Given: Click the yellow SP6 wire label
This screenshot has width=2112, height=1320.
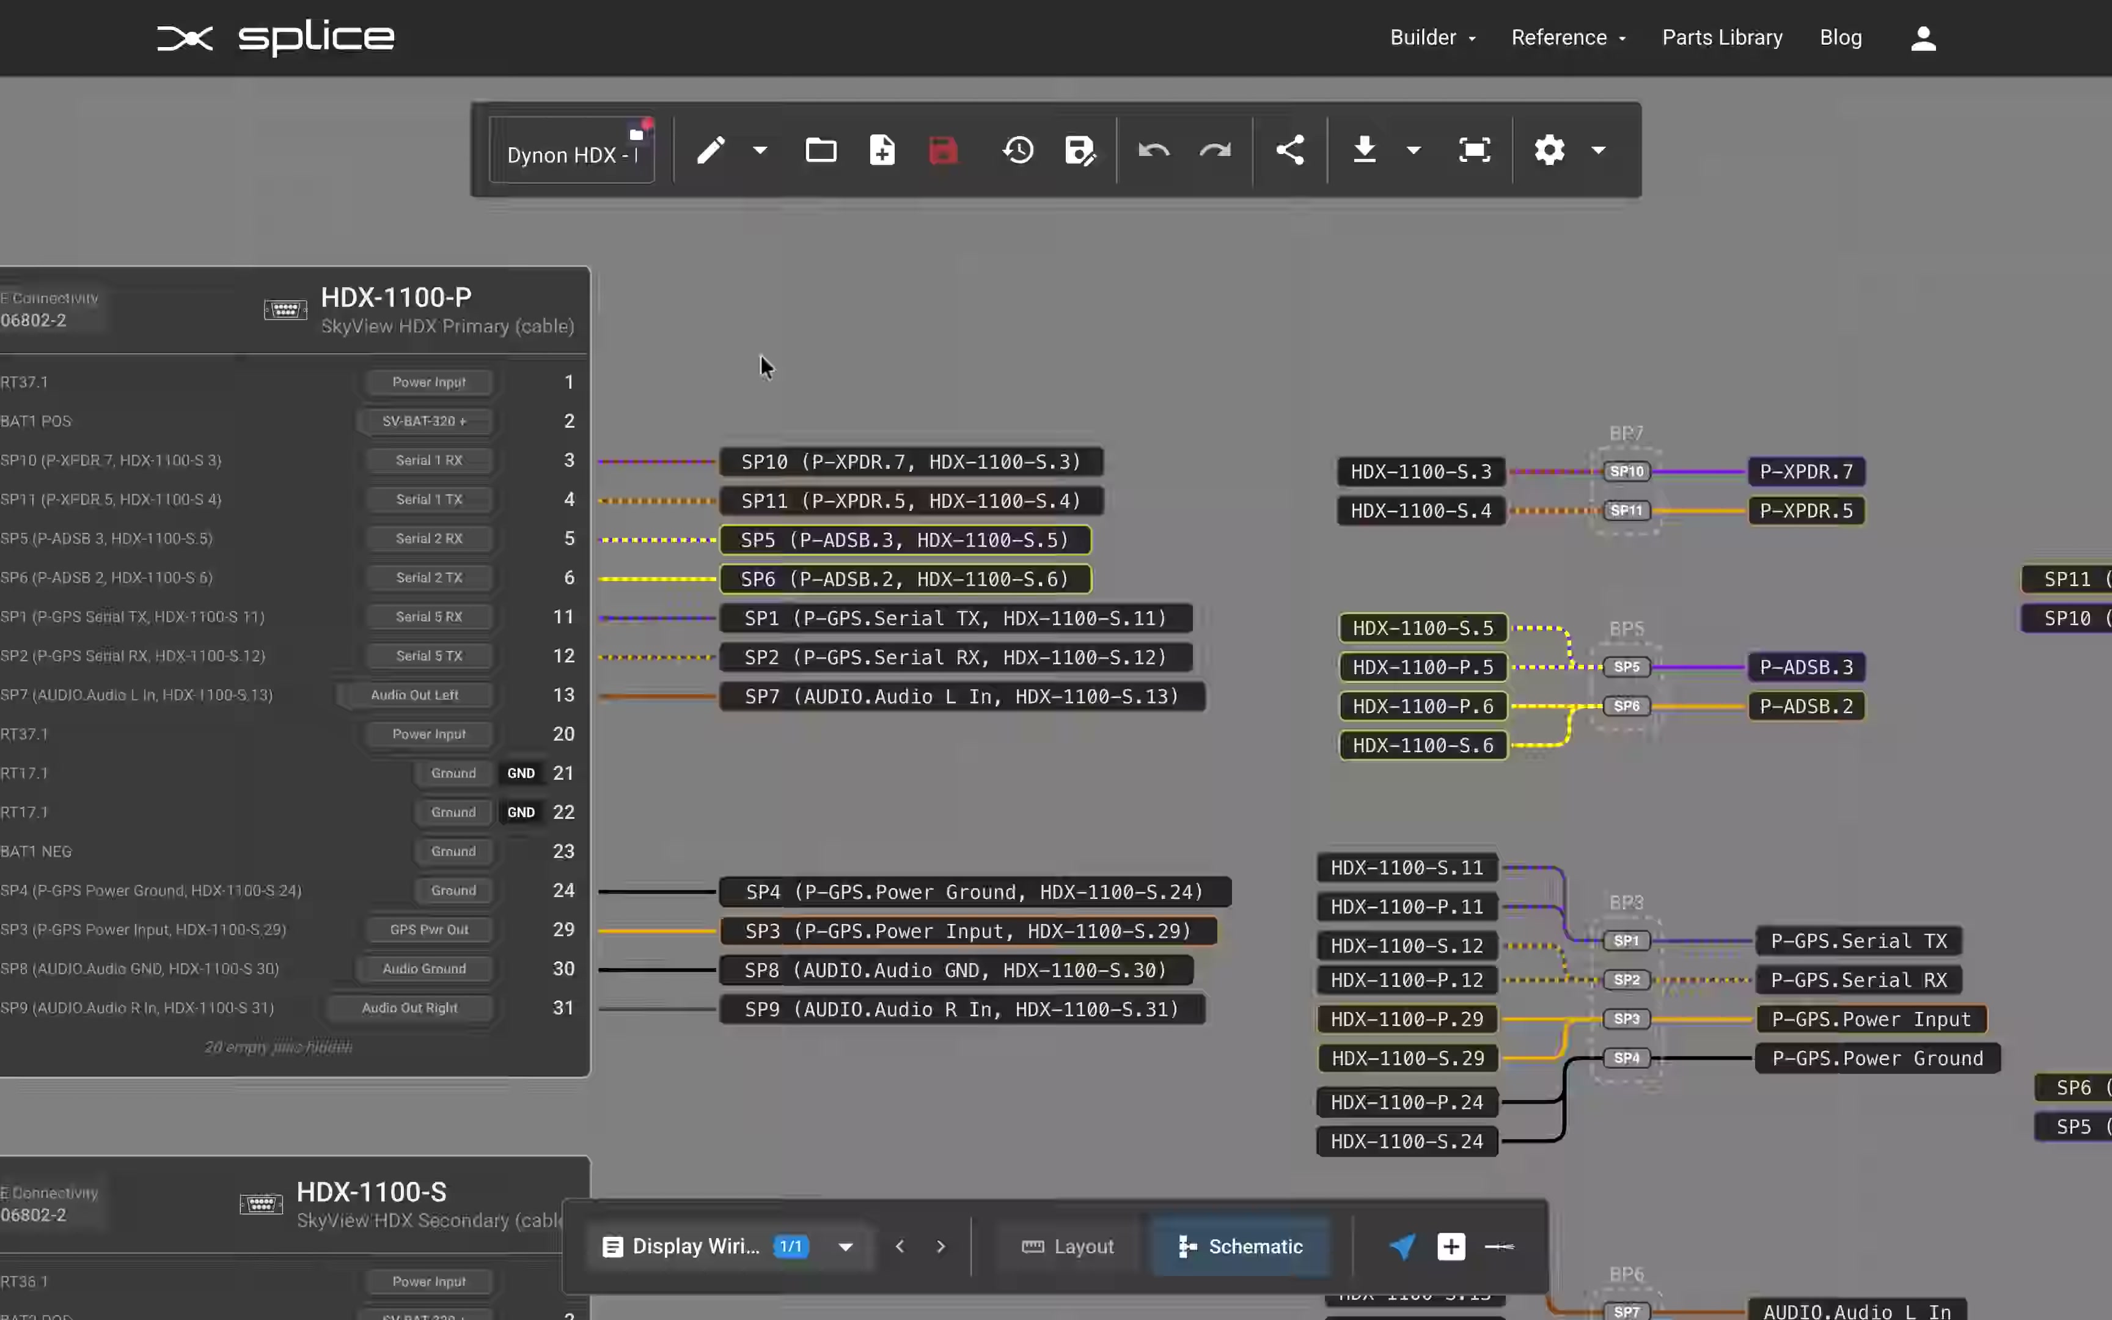Looking at the screenshot, I should tap(904, 578).
